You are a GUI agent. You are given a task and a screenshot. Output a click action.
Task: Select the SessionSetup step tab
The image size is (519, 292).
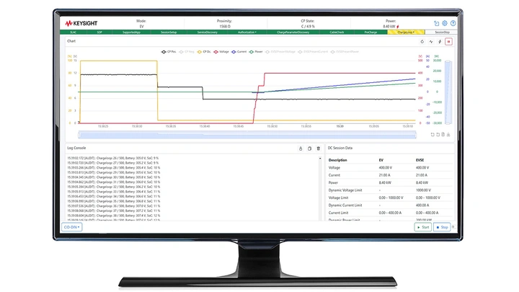tap(169, 32)
